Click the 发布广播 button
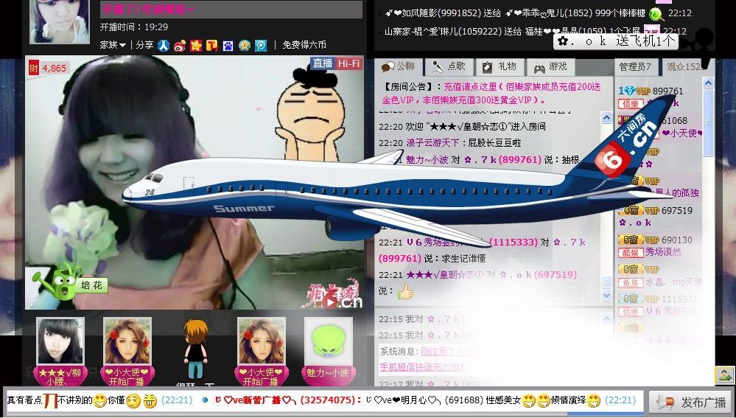Screen dimensions: 736x418 pos(691,402)
